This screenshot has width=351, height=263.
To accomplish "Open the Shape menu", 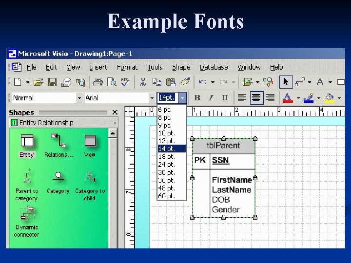I will click(181, 67).
